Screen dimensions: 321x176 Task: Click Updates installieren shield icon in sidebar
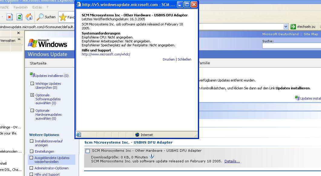pyautogui.click(x=32, y=75)
